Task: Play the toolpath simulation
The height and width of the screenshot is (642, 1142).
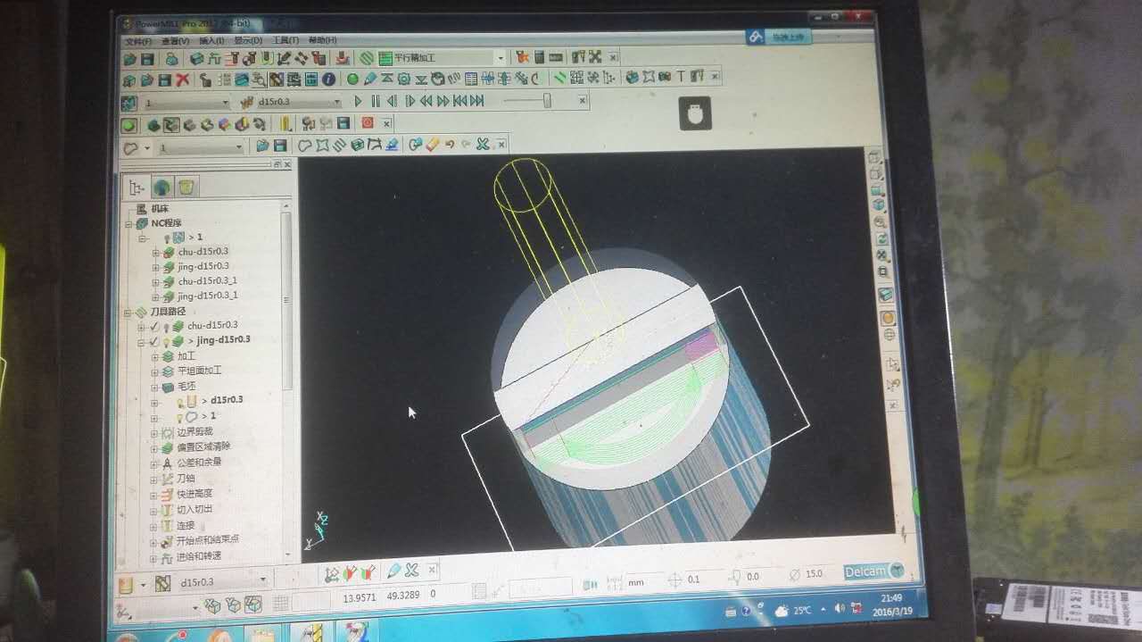Action: tap(359, 102)
